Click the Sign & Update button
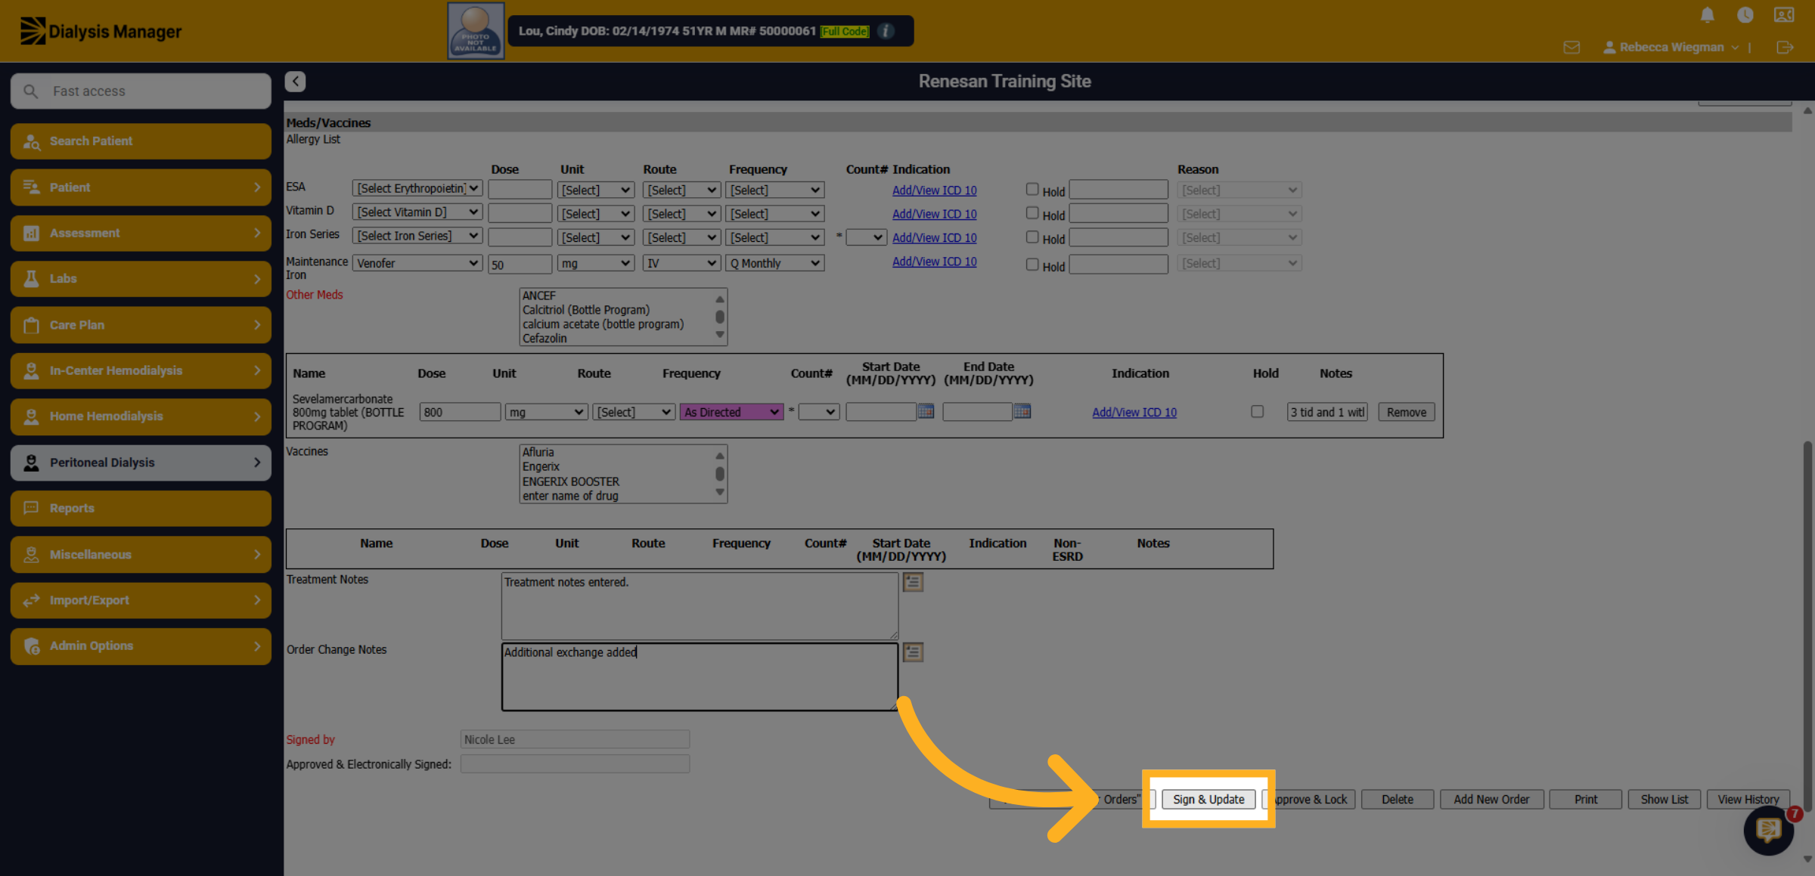The height and width of the screenshot is (876, 1815). coord(1208,799)
